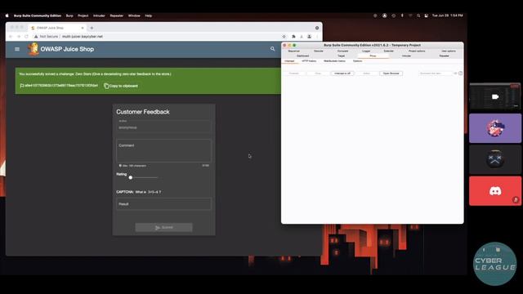Open a new browser tab
The height and width of the screenshot is (294, 523).
pos(92,28)
